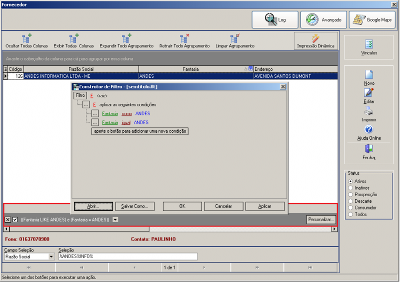Sort by the Razão Social column header
The width and height of the screenshot is (400, 282).
tap(81, 69)
